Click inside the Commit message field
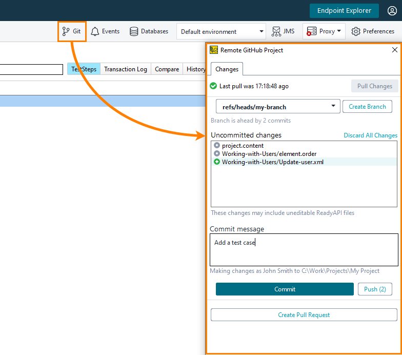The height and width of the screenshot is (355, 402). click(x=304, y=250)
